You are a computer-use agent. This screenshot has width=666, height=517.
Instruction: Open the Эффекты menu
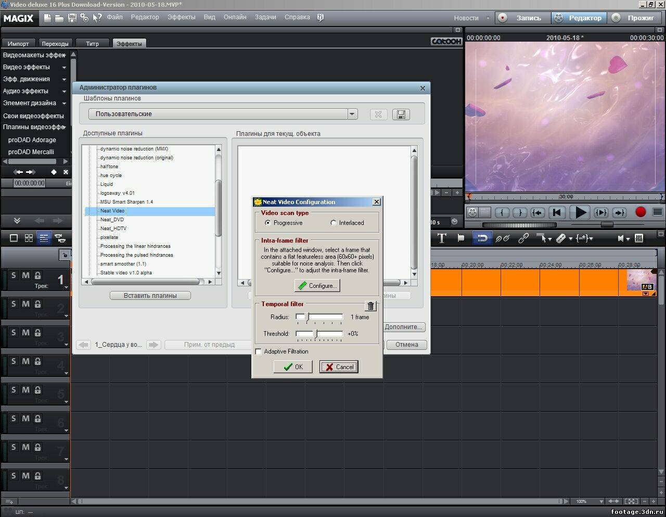coord(182,17)
